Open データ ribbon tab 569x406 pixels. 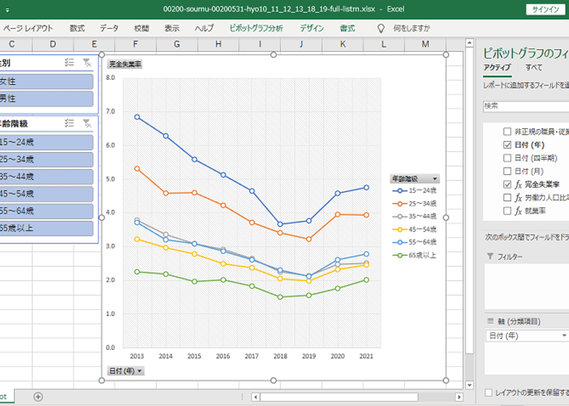(x=109, y=28)
